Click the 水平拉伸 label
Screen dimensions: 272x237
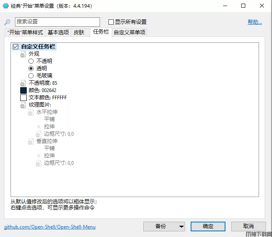pos(47,112)
